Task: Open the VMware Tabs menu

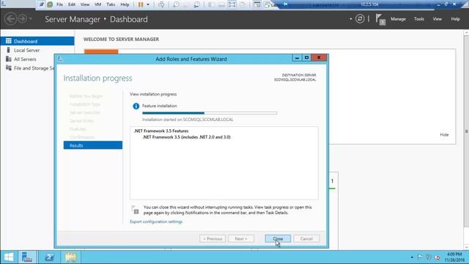Action: click(111, 4)
